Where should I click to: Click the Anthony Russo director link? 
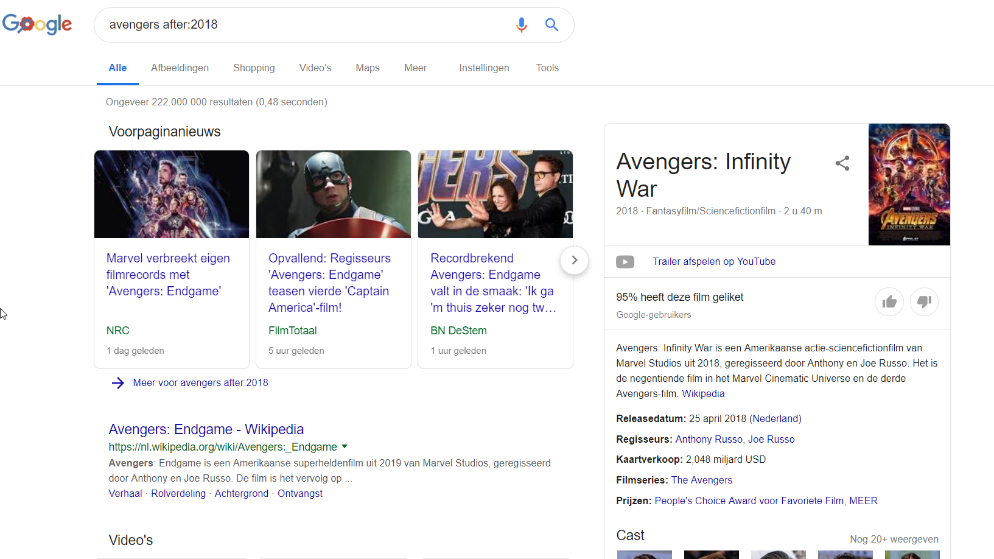tap(709, 440)
